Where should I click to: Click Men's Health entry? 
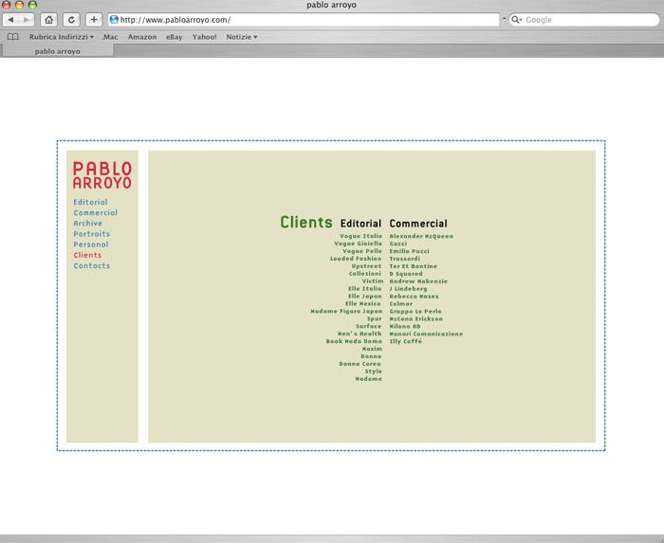(x=360, y=334)
